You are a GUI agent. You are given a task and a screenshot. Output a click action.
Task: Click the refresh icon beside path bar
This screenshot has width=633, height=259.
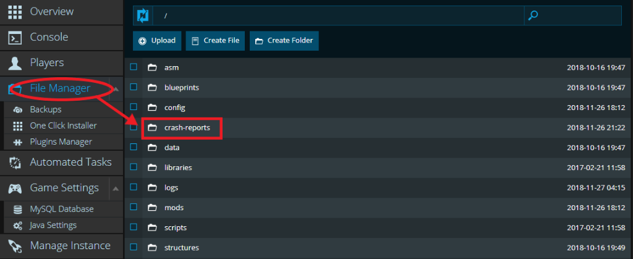(143, 15)
